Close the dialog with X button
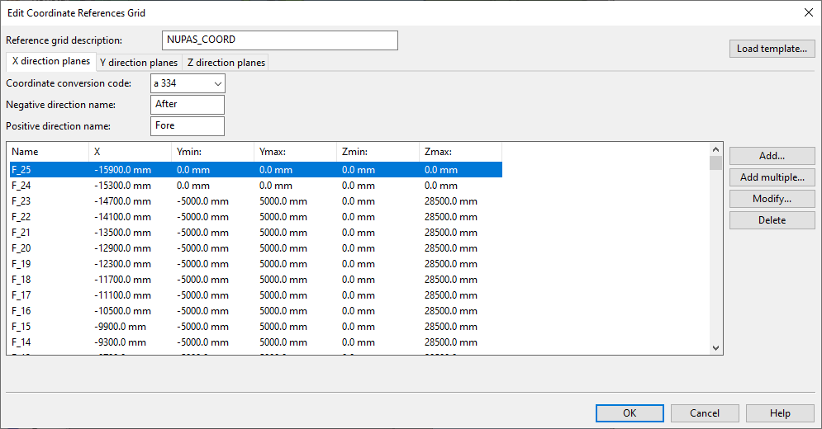 coord(807,12)
